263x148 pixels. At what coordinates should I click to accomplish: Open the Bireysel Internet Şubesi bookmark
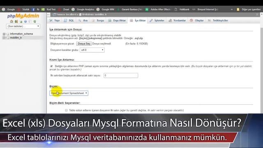[205, 9]
